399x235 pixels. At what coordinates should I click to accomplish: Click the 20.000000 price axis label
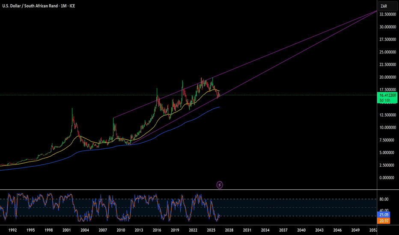(387, 77)
